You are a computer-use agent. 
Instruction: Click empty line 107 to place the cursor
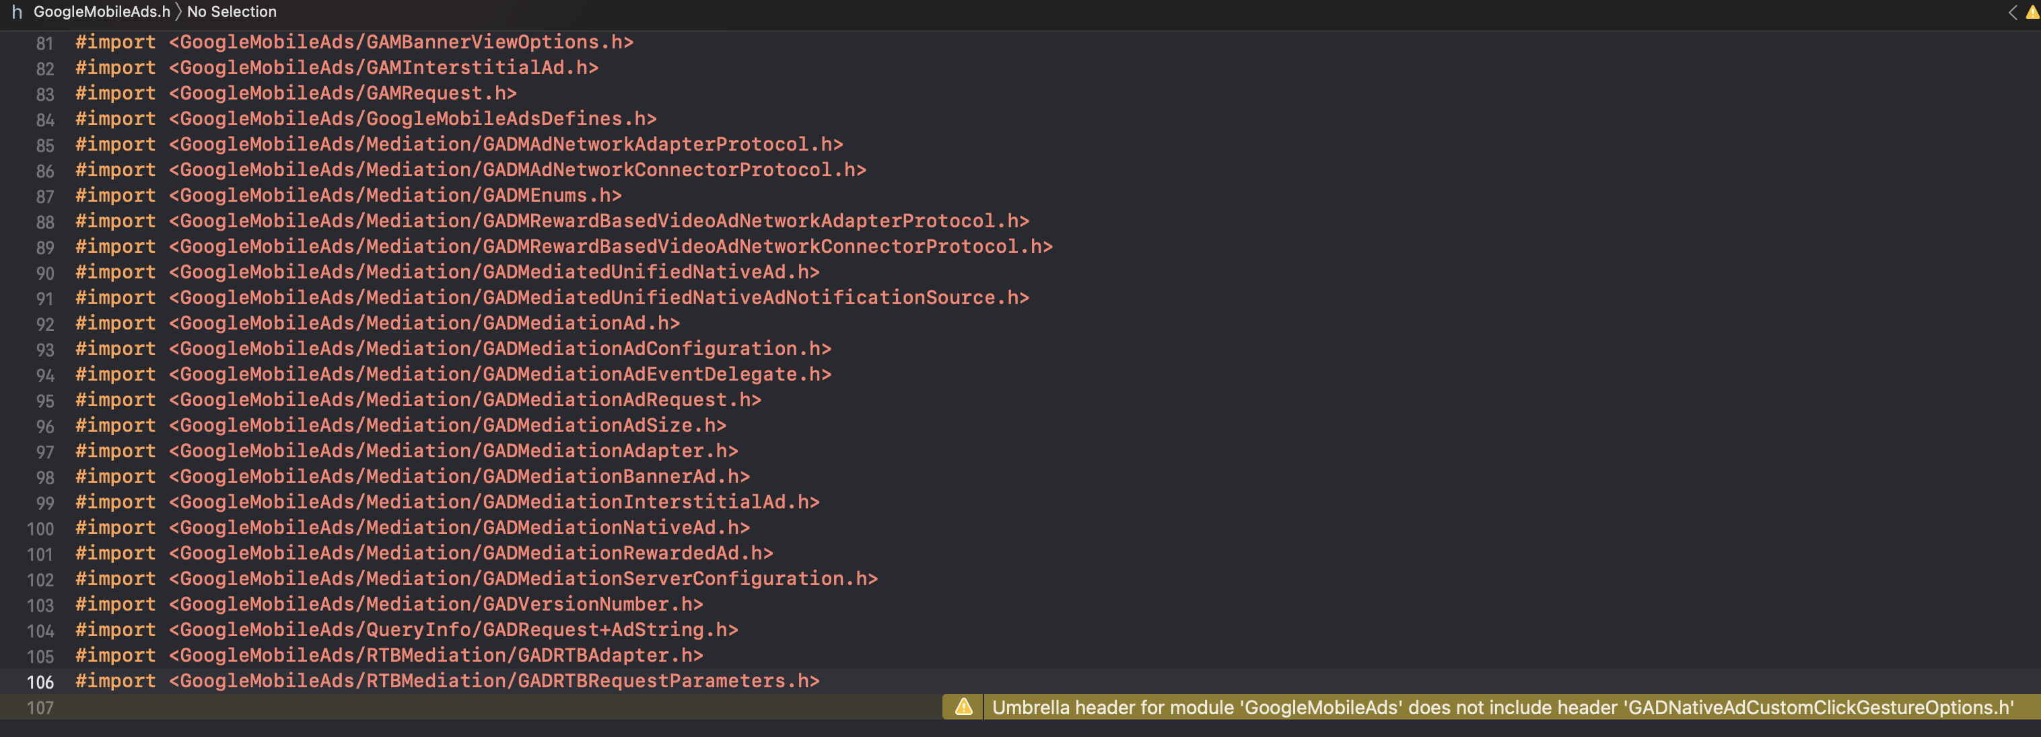tap(317, 707)
